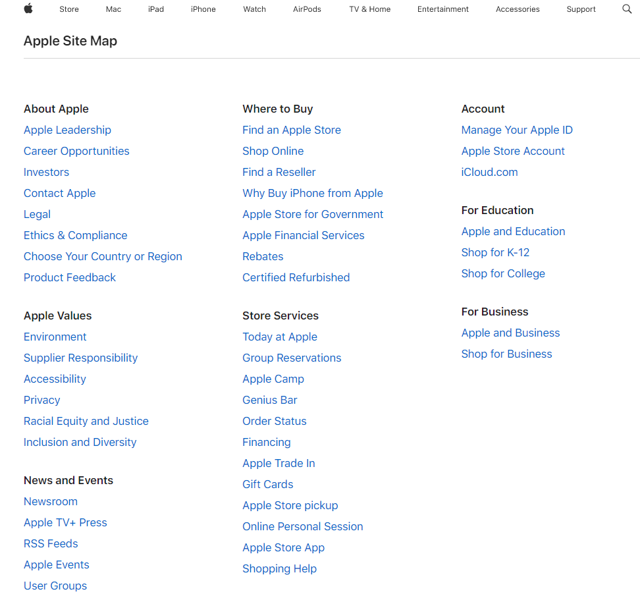Open the Apple Trade In link
The image size is (640, 606).
pos(279,463)
